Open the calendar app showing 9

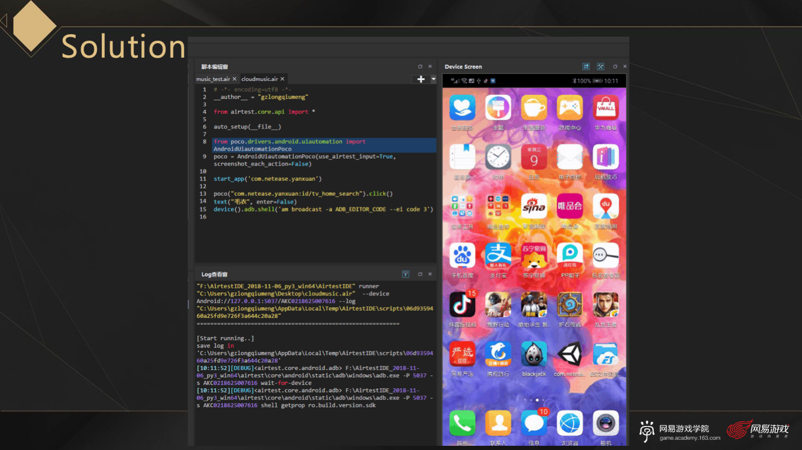[533, 157]
